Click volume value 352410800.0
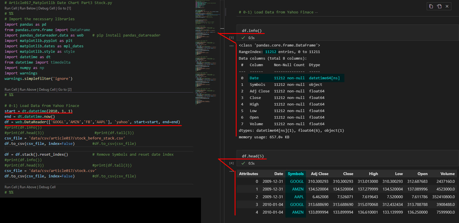The width and height of the screenshot is (459, 223). (x=444, y=197)
